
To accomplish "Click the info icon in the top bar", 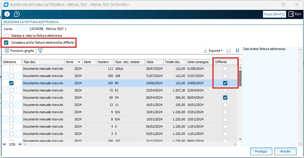I will pos(7,14).
